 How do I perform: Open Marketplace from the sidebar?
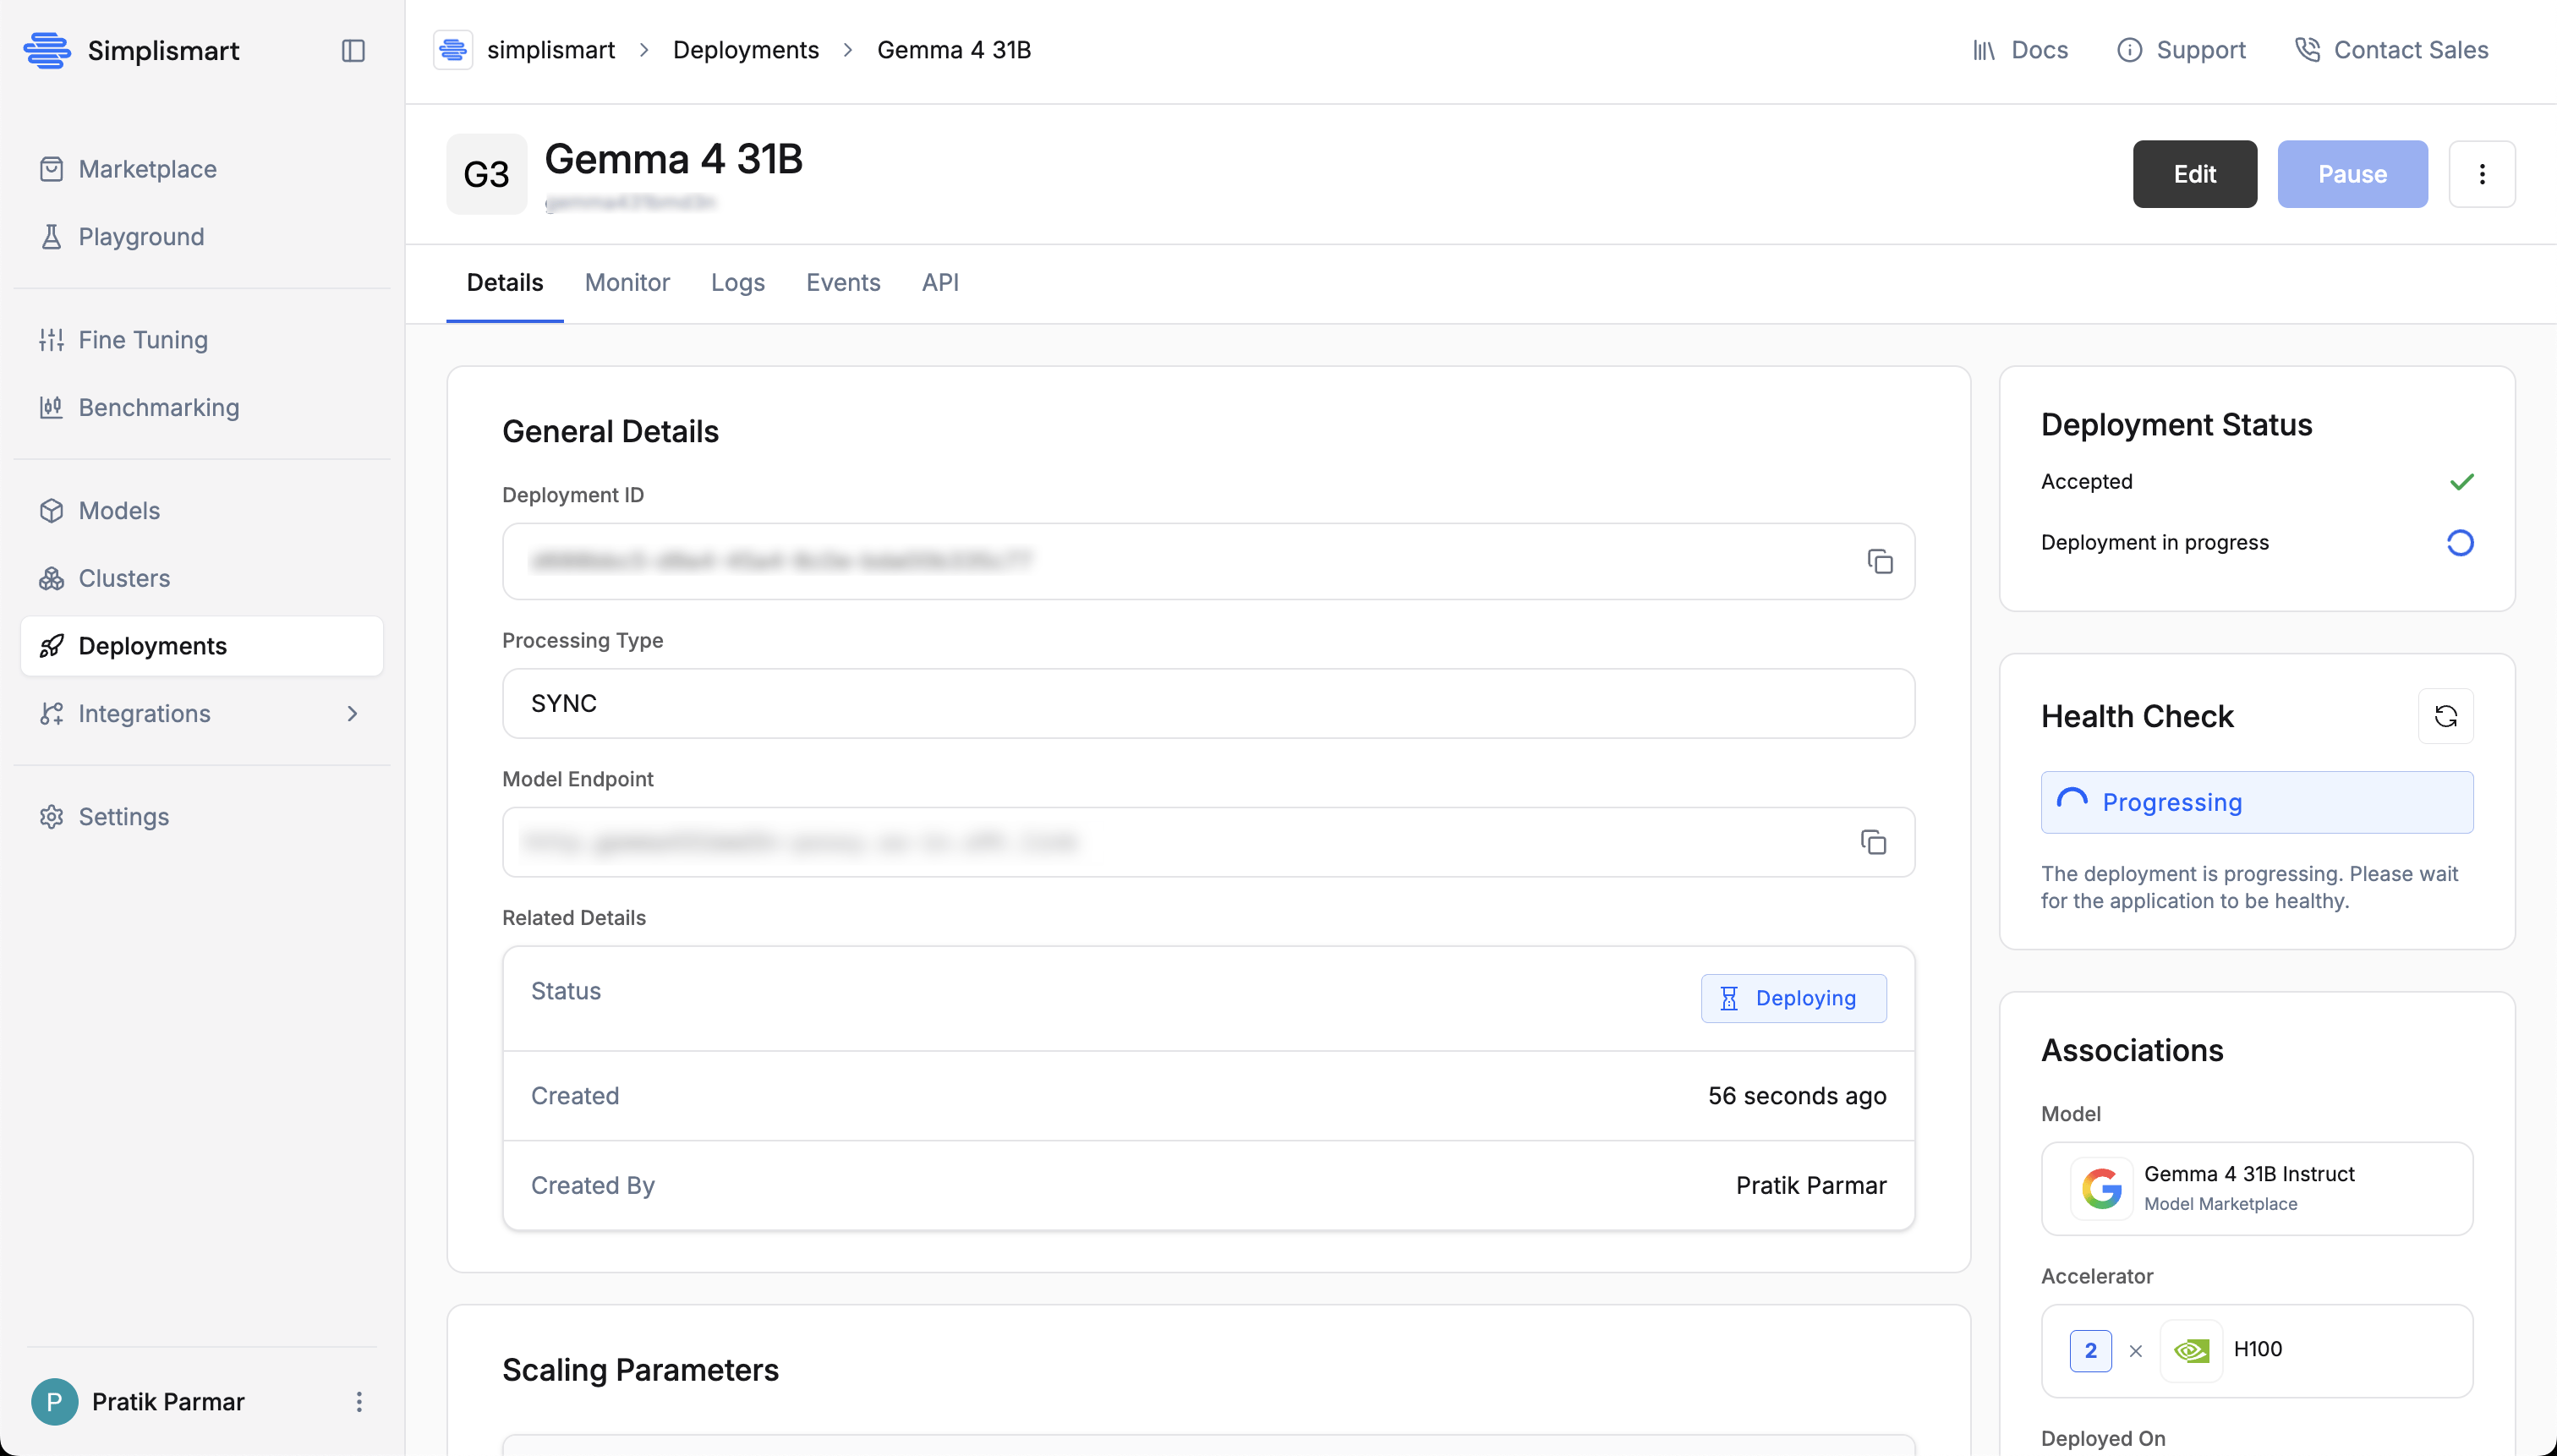[202, 169]
